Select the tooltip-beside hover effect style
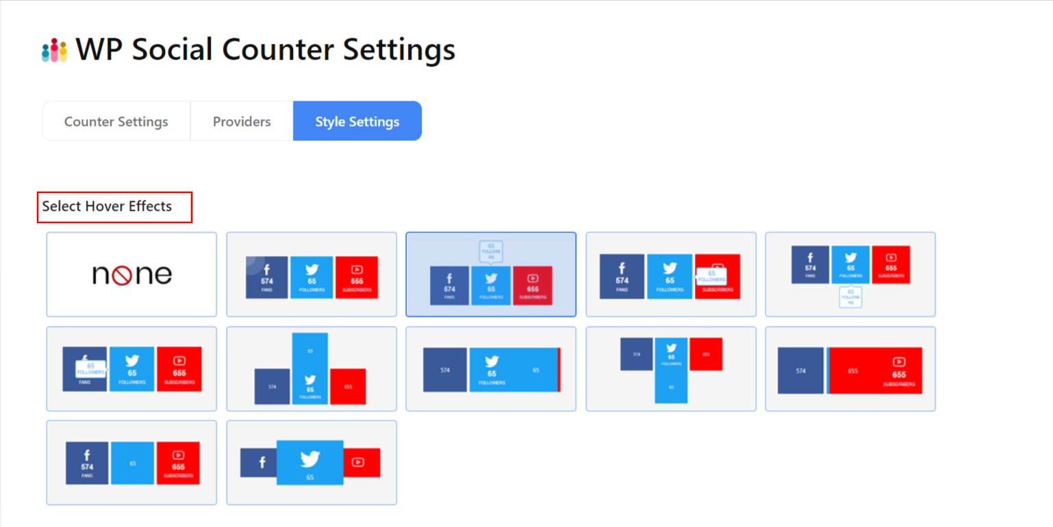The width and height of the screenshot is (1053, 527). (x=670, y=274)
